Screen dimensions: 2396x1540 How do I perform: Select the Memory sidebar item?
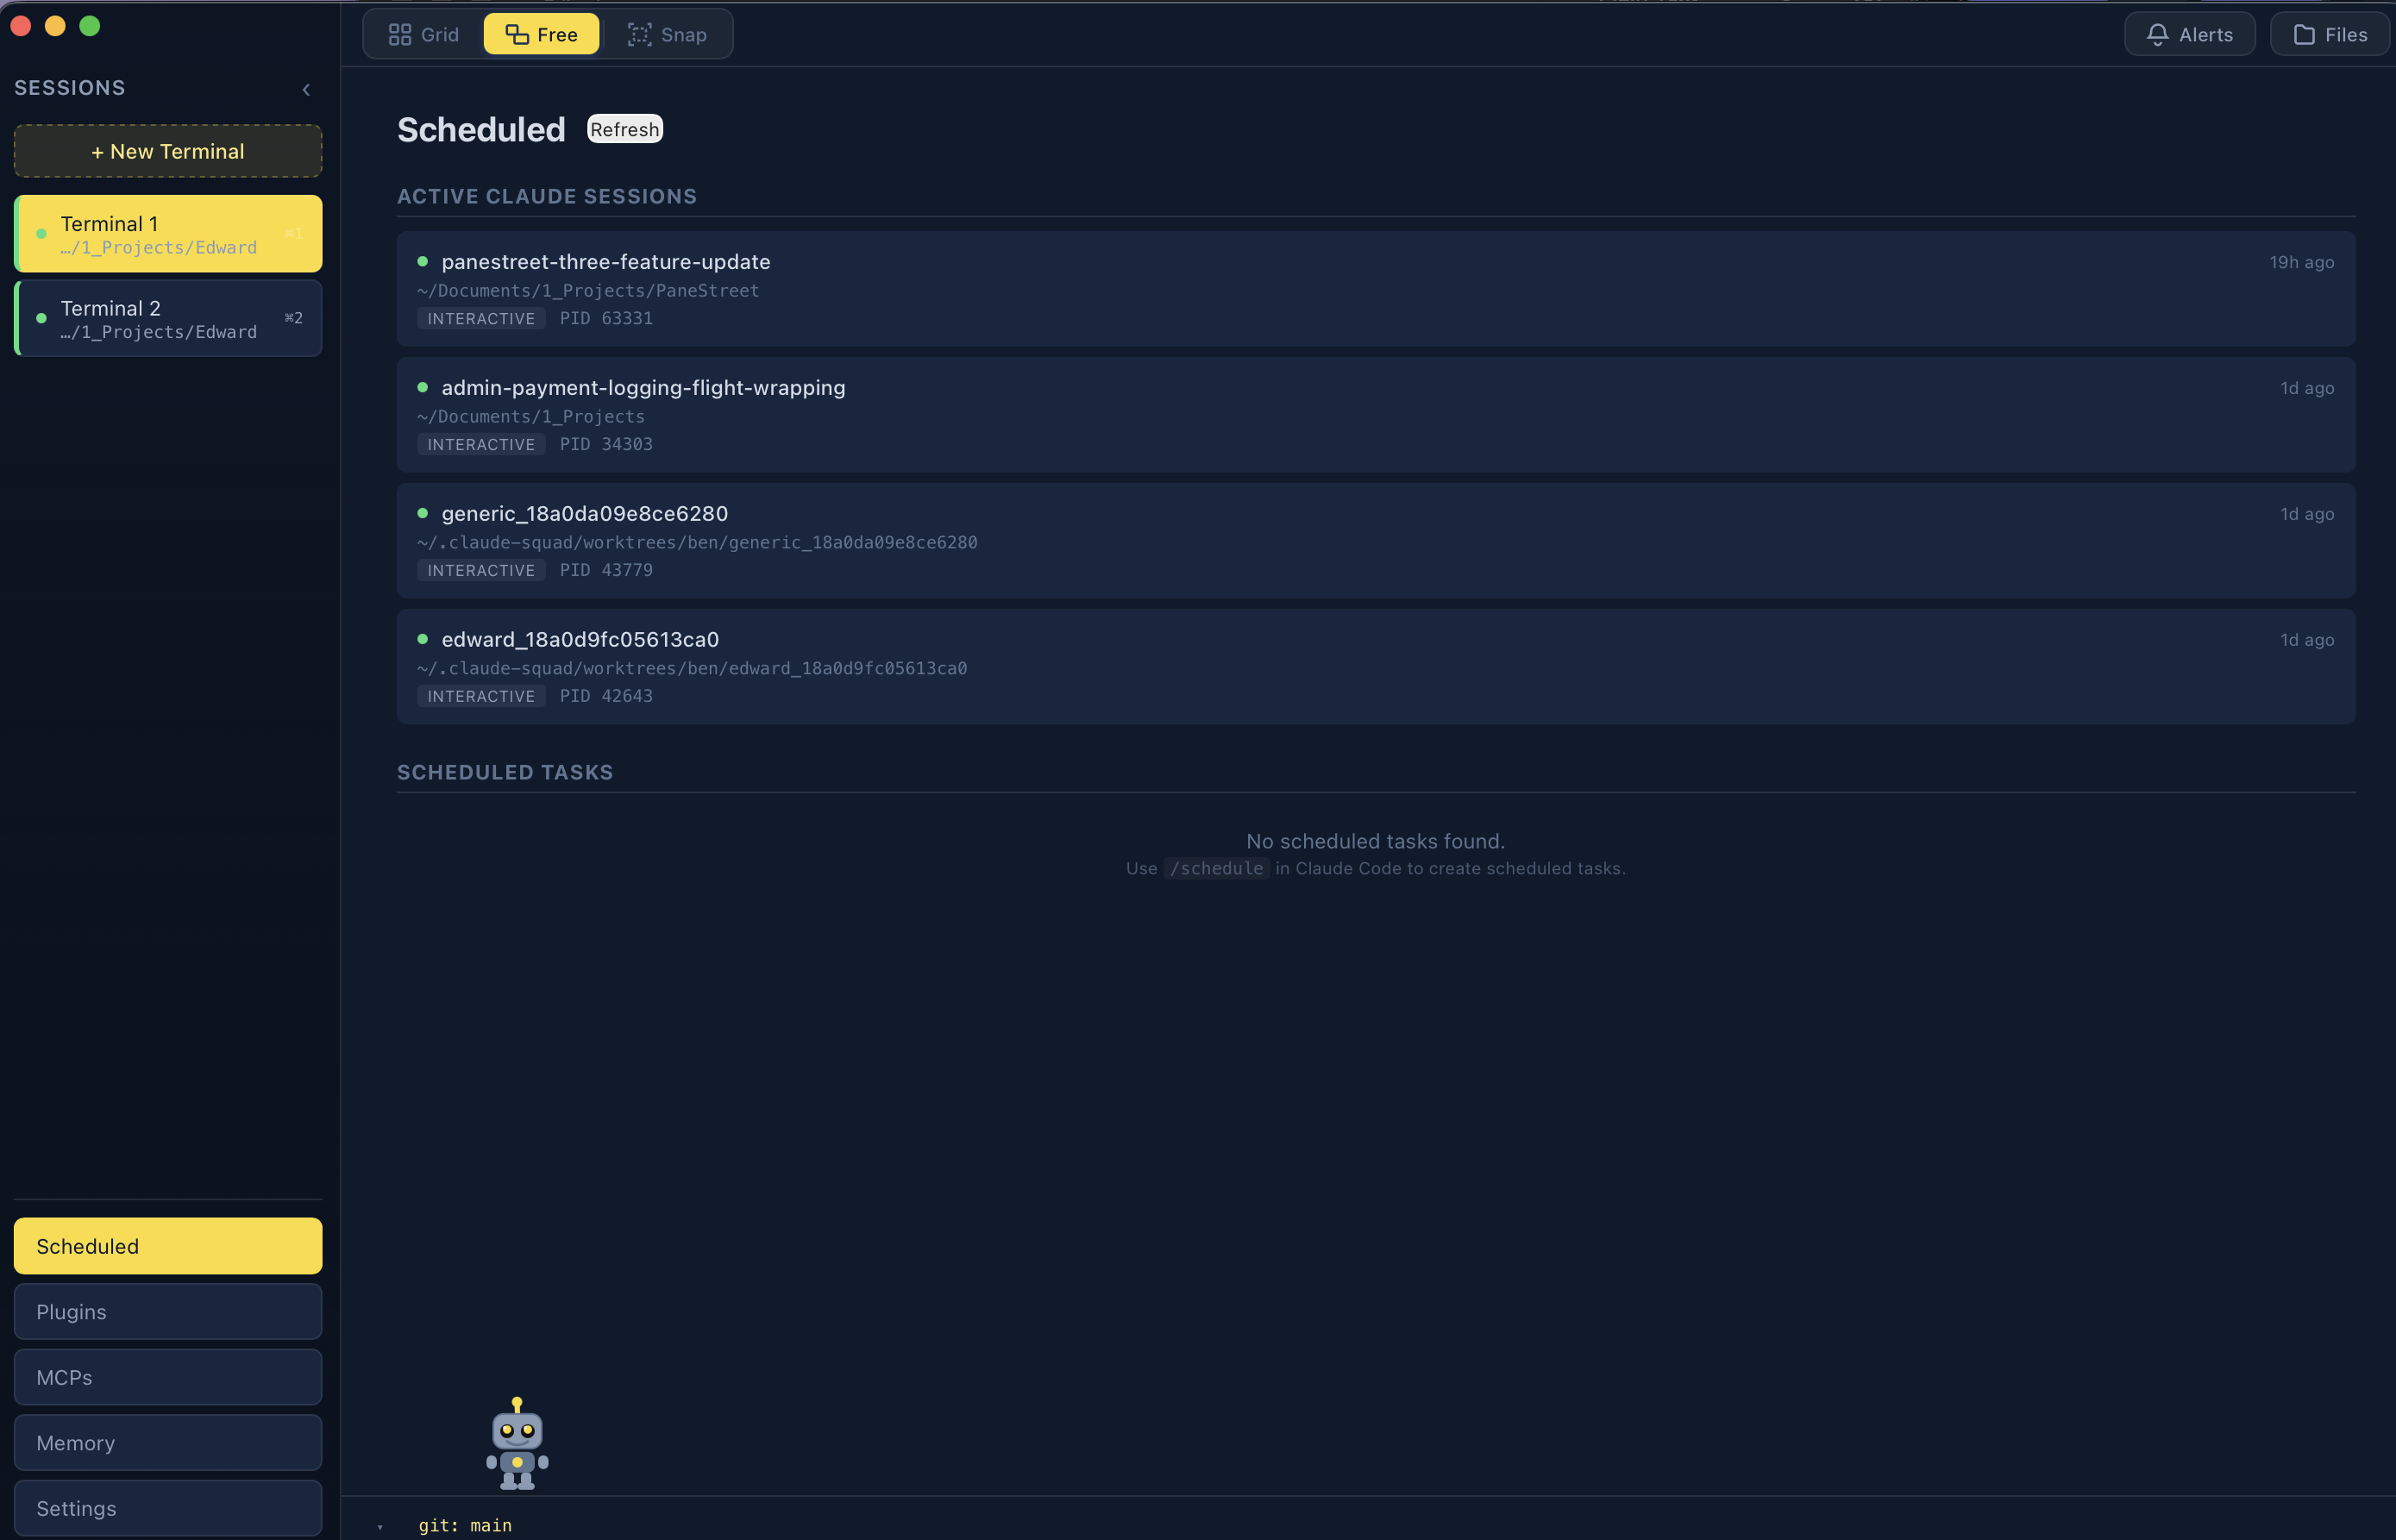167,1442
